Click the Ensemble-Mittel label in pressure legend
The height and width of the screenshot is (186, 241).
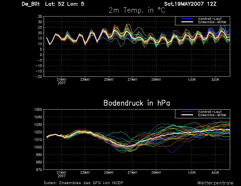click(x=212, y=115)
